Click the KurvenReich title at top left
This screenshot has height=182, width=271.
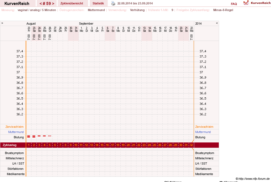coord(17,4)
